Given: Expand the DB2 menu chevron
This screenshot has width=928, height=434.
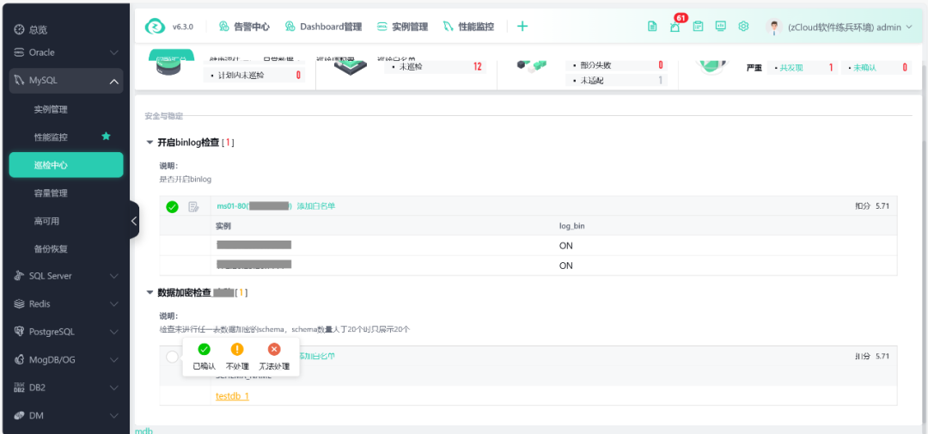Looking at the screenshot, I should 115,388.
